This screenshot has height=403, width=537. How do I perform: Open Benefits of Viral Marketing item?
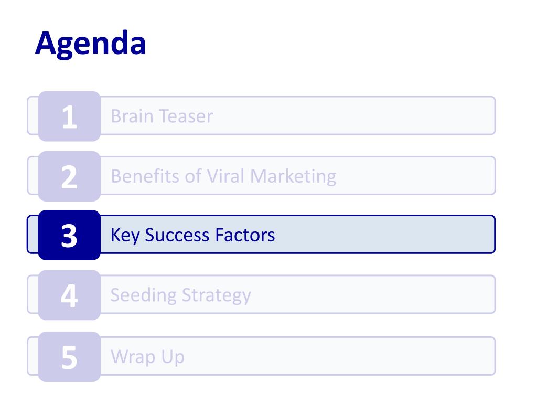click(x=223, y=176)
